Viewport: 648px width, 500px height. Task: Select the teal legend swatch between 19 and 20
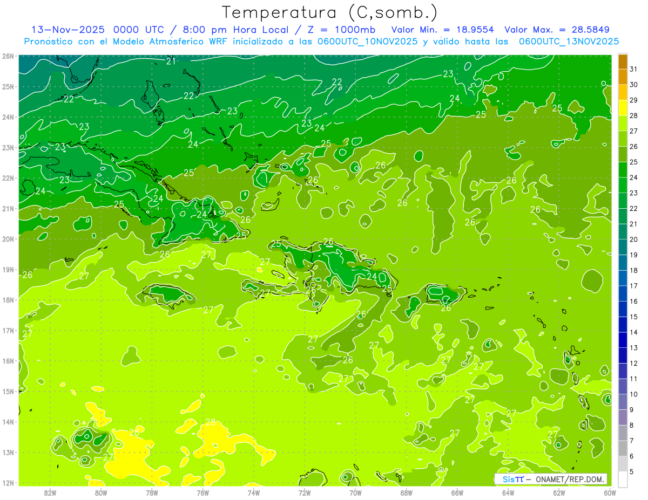[623, 247]
